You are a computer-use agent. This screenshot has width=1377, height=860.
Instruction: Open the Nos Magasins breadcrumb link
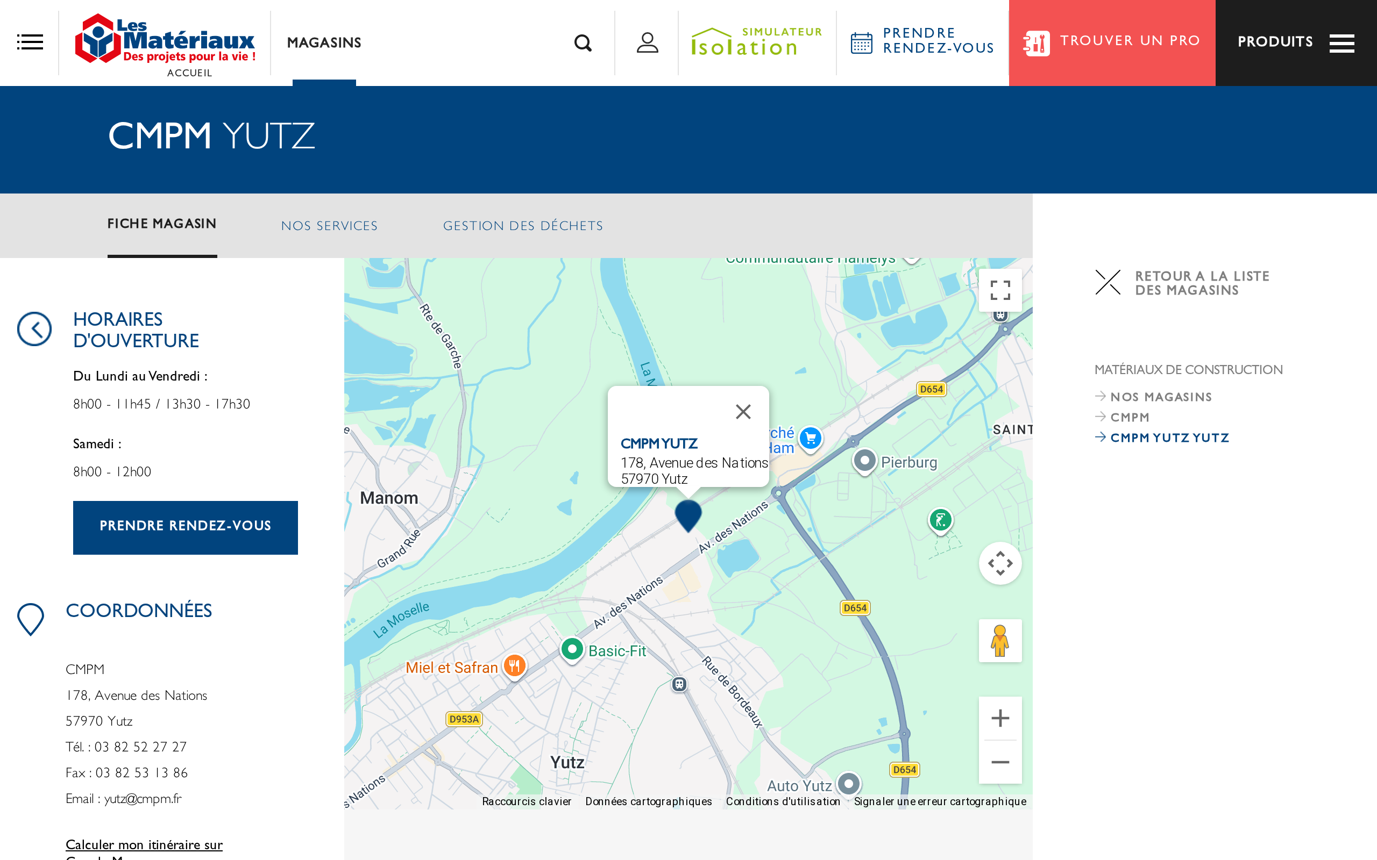coord(1161,397)
